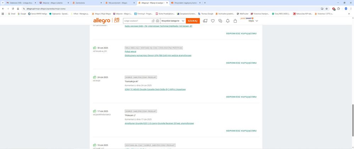Click the browser forward arrow
354x149 pixels.
tap(8, 8)
